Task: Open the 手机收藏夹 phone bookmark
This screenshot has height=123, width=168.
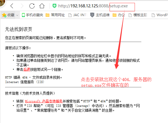Action: click(x=32, y=15)
